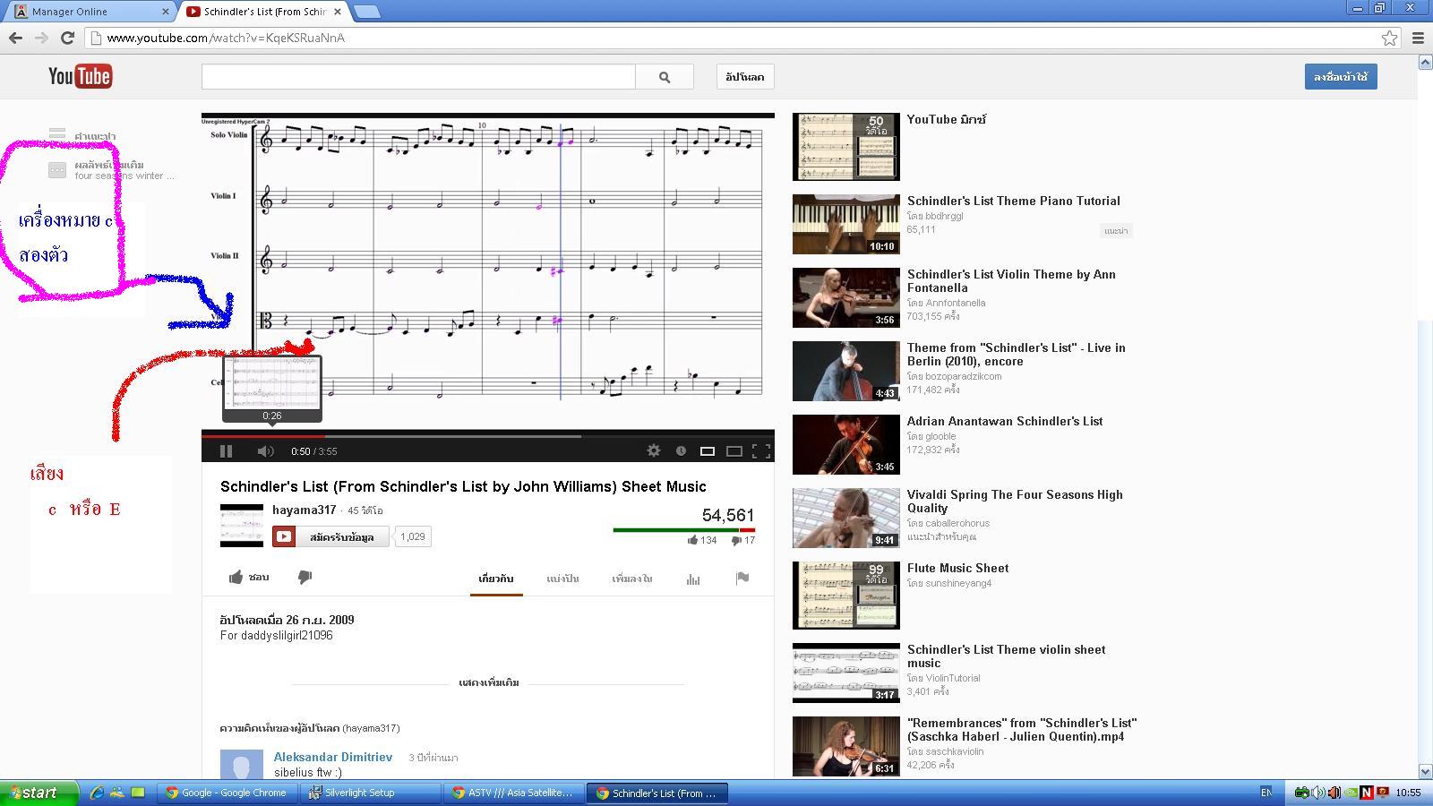Select the เกี่ยวกับ about tab

coord(496,579)
